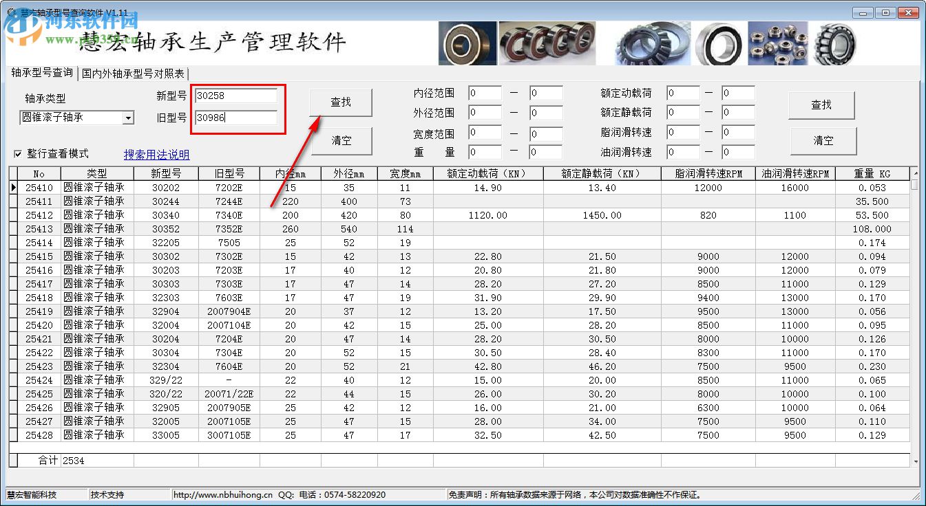Click the tapered roller bearing set image

pyautogui.click(x=547, y=43)
